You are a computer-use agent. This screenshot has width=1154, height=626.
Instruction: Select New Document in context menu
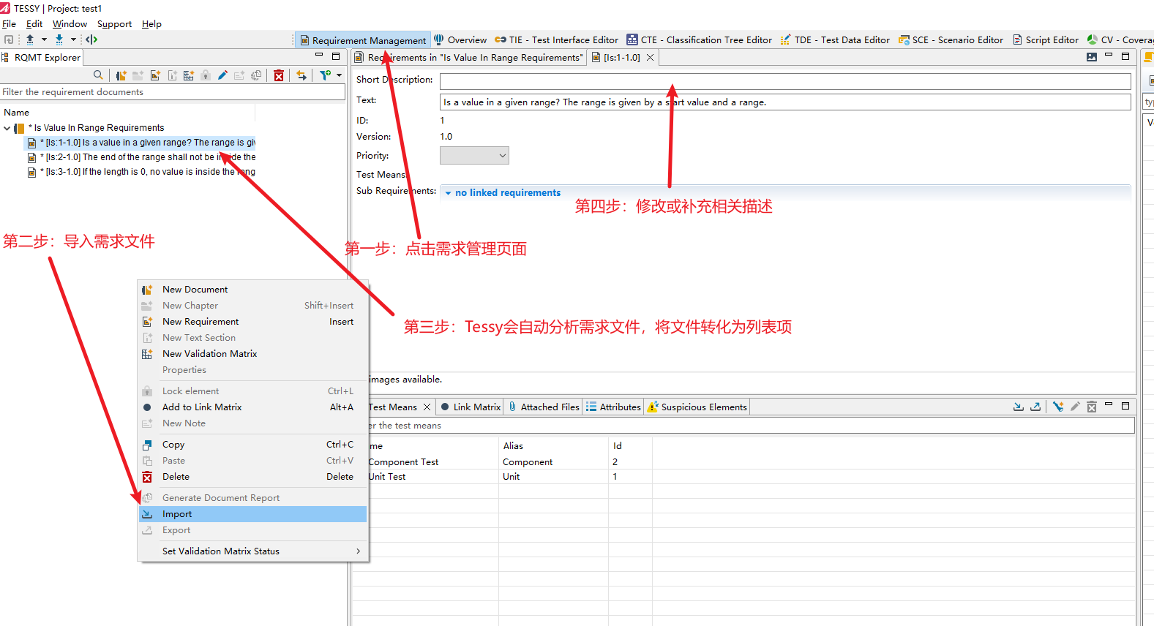tap(252, 290)
